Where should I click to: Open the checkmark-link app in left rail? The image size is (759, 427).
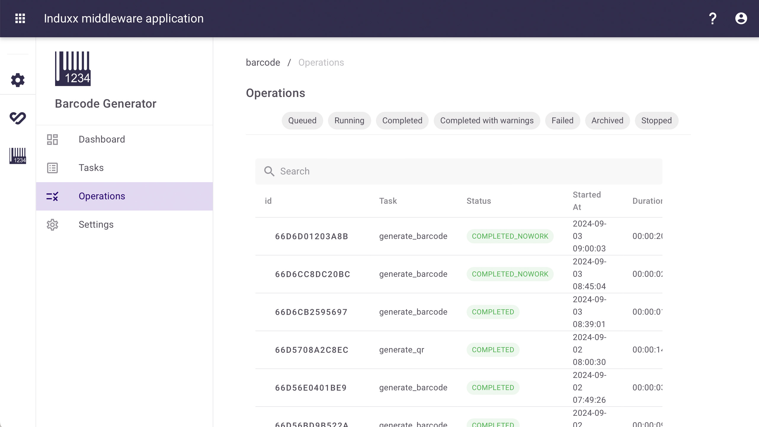(18, 118)
